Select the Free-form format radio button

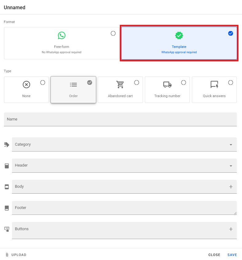tap(113, 33)
